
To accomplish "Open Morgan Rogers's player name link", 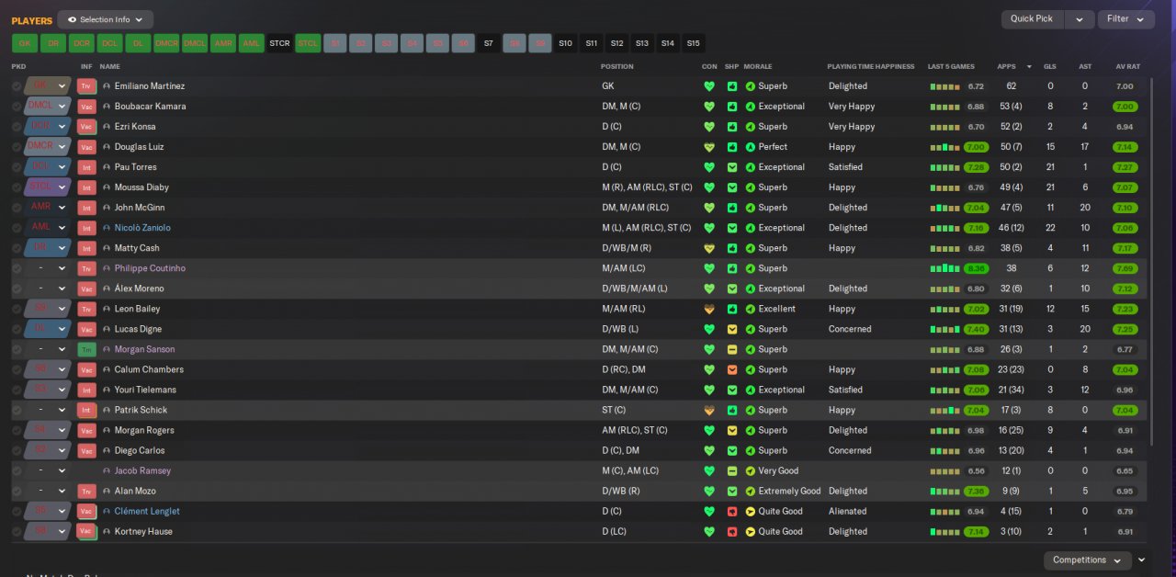I will point(144,430).
